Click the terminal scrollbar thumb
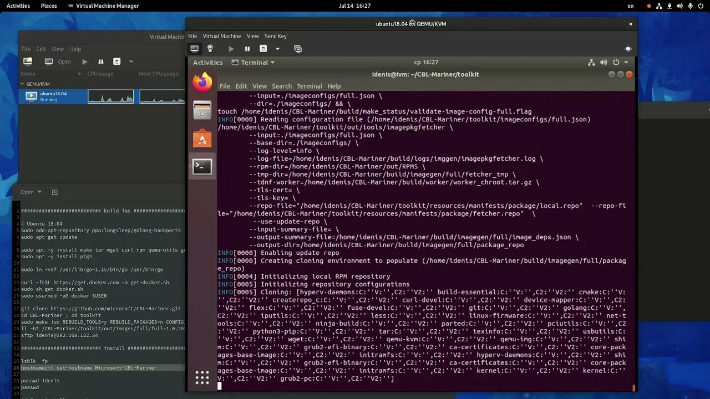710x399 pixels. click(634, 388)
